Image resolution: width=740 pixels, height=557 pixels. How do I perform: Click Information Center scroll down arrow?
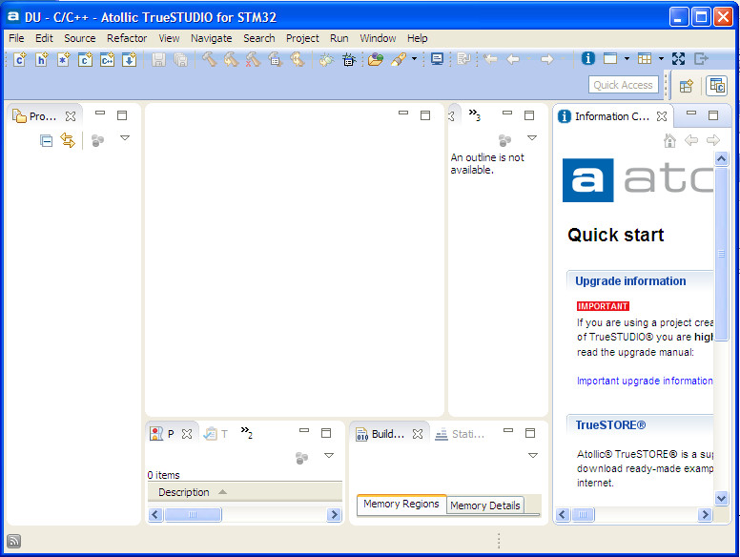coord(721,498)
